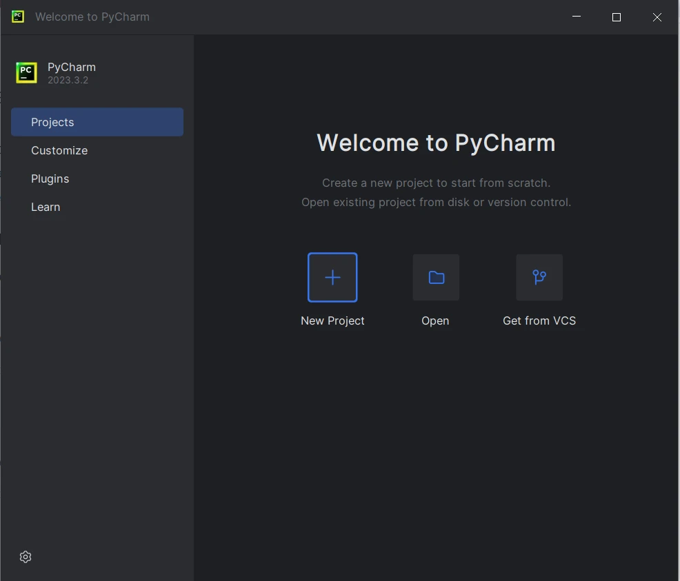Click the New Project plus icon
This screenshot has width=680, height=581.
(x=332, y=277)
